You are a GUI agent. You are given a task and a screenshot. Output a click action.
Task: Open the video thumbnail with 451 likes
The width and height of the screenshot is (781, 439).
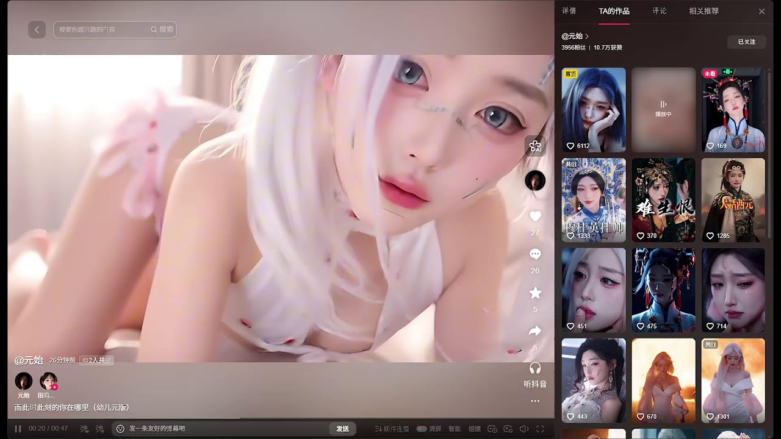(594, 290)
